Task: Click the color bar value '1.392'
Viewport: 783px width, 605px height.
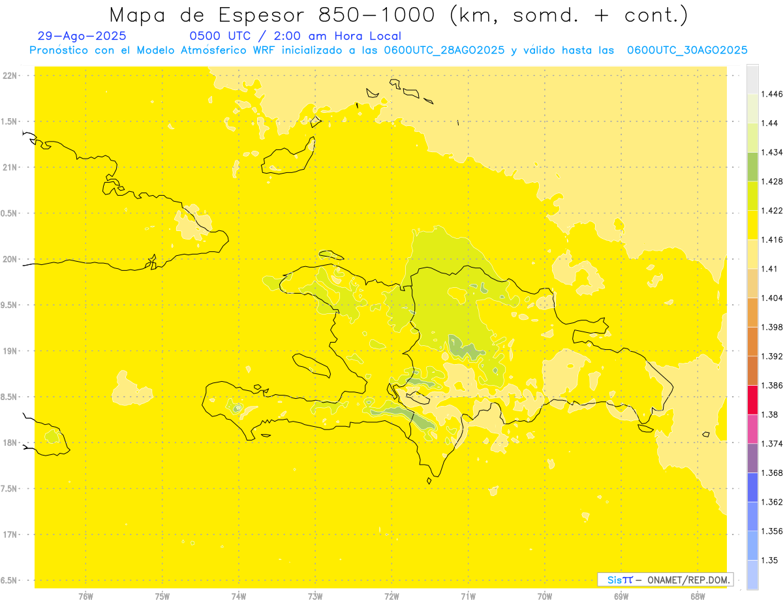Action: 773,356
